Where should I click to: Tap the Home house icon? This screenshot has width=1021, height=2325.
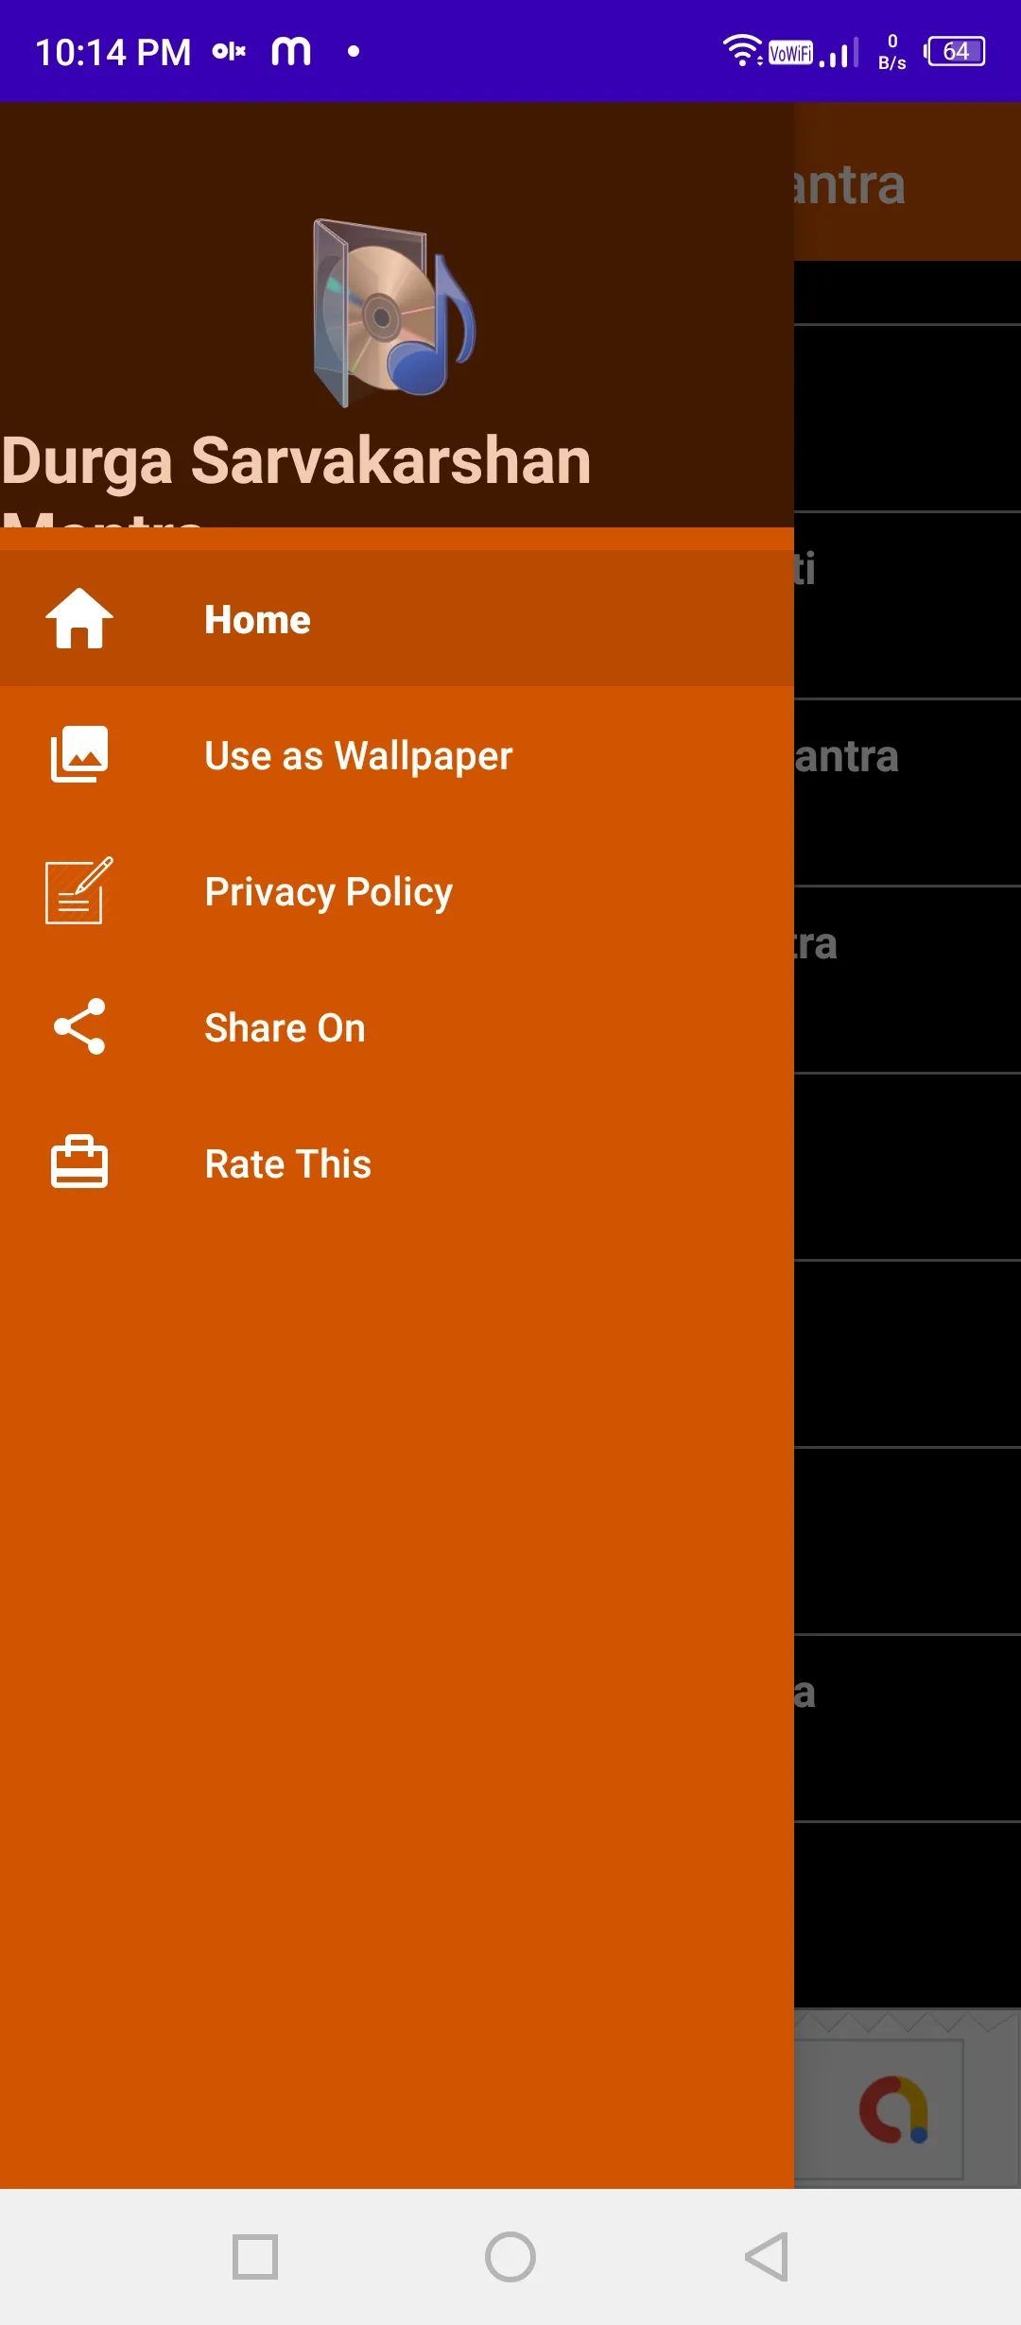point(79,619)
